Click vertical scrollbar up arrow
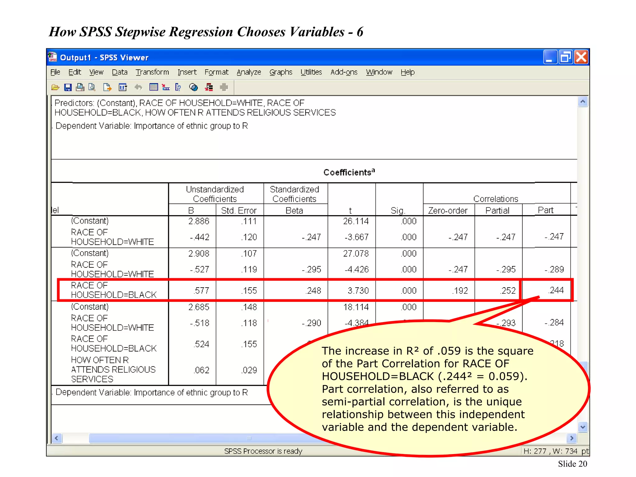The width and height of the screenshot is (636, 477). coord(583,102)
